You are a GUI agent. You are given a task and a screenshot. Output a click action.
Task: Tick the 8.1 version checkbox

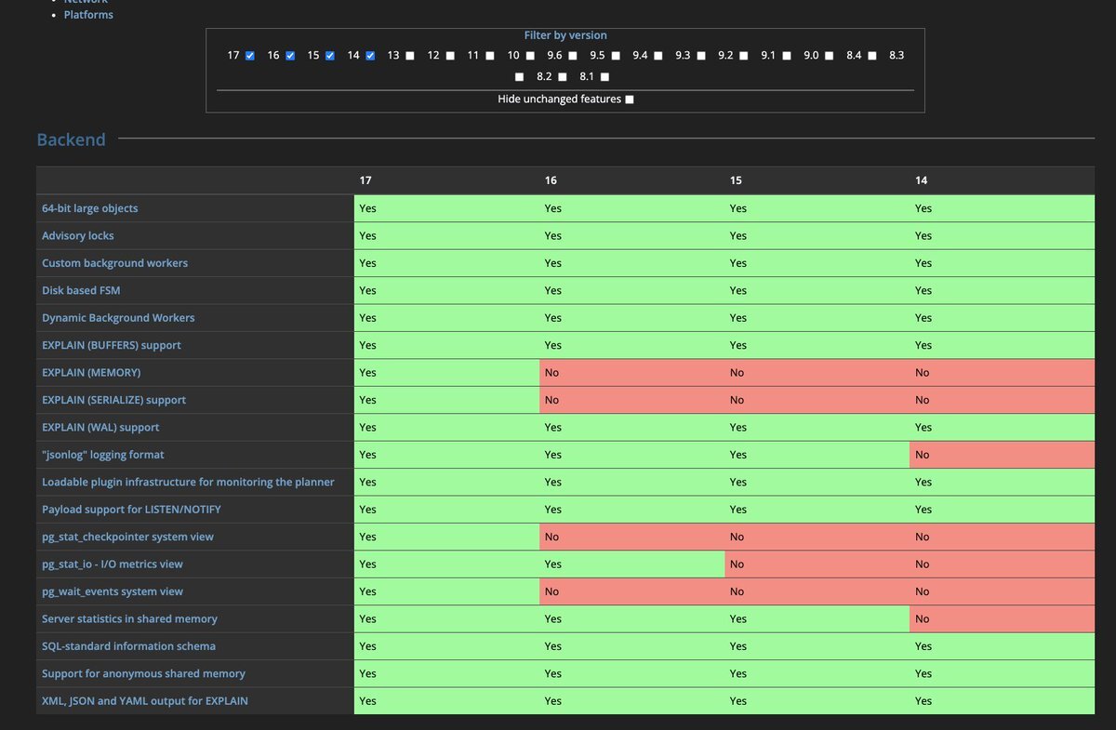[605, 77]
